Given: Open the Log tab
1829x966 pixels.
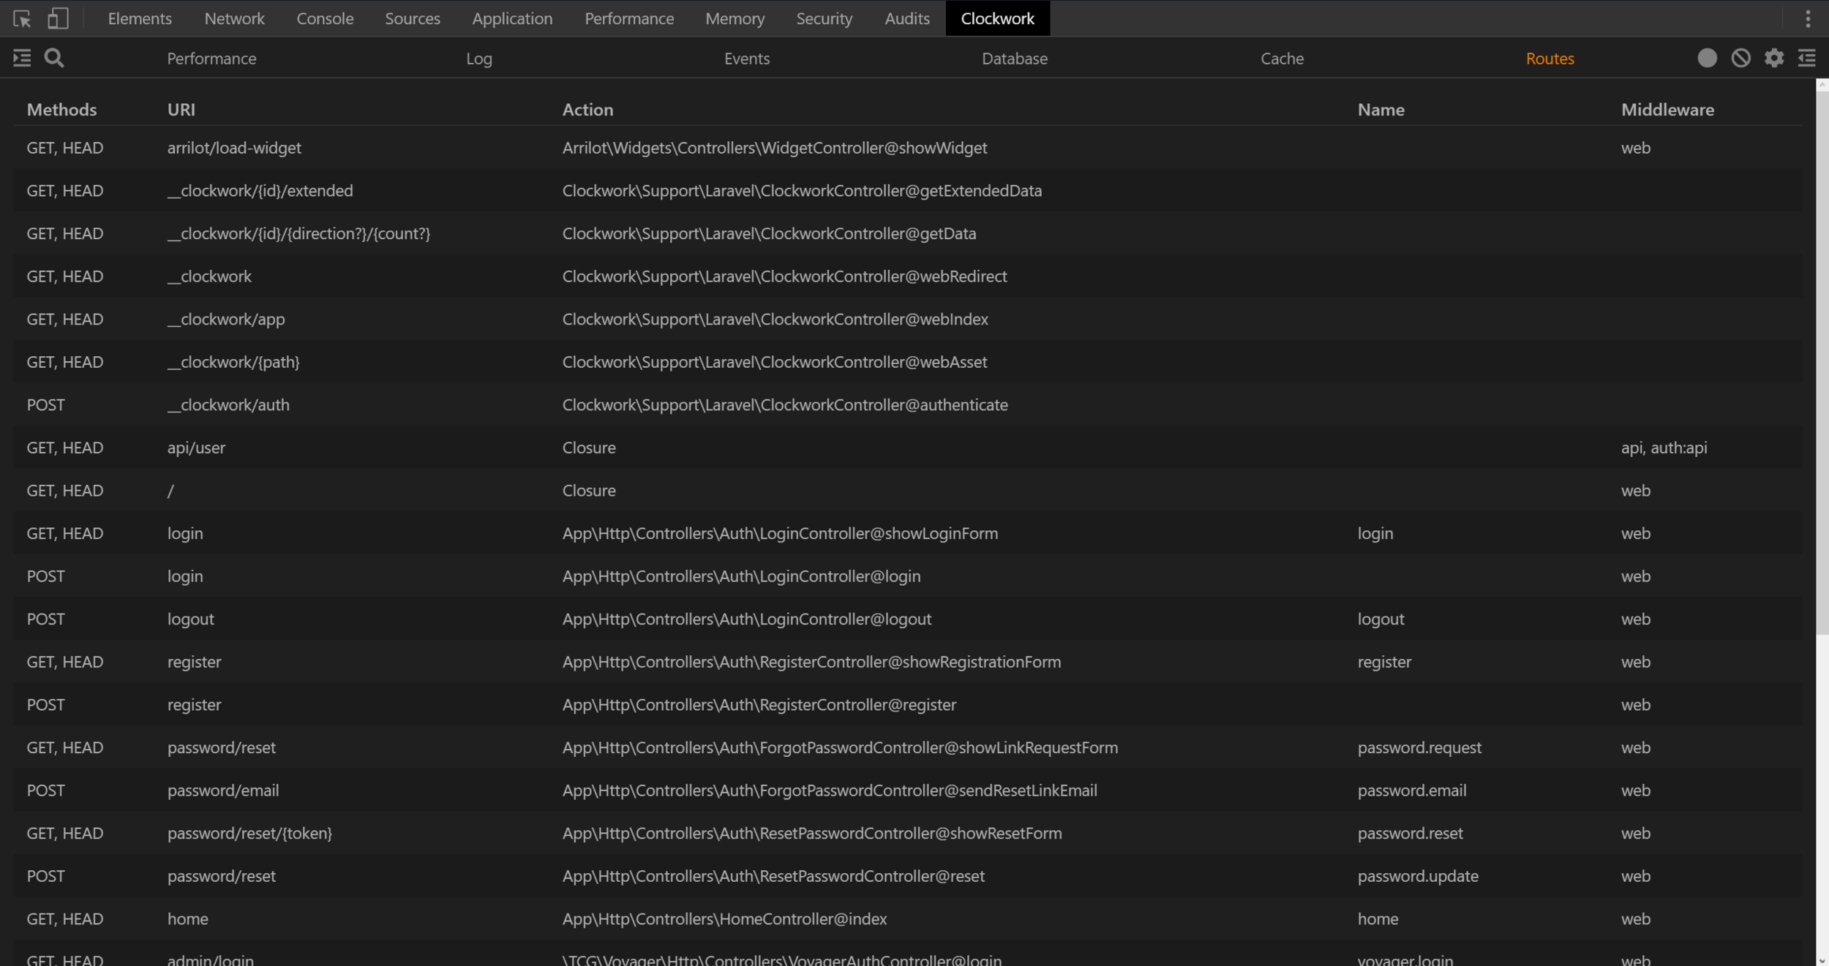Looking at the screenshot, I should [x=478, y=59].
